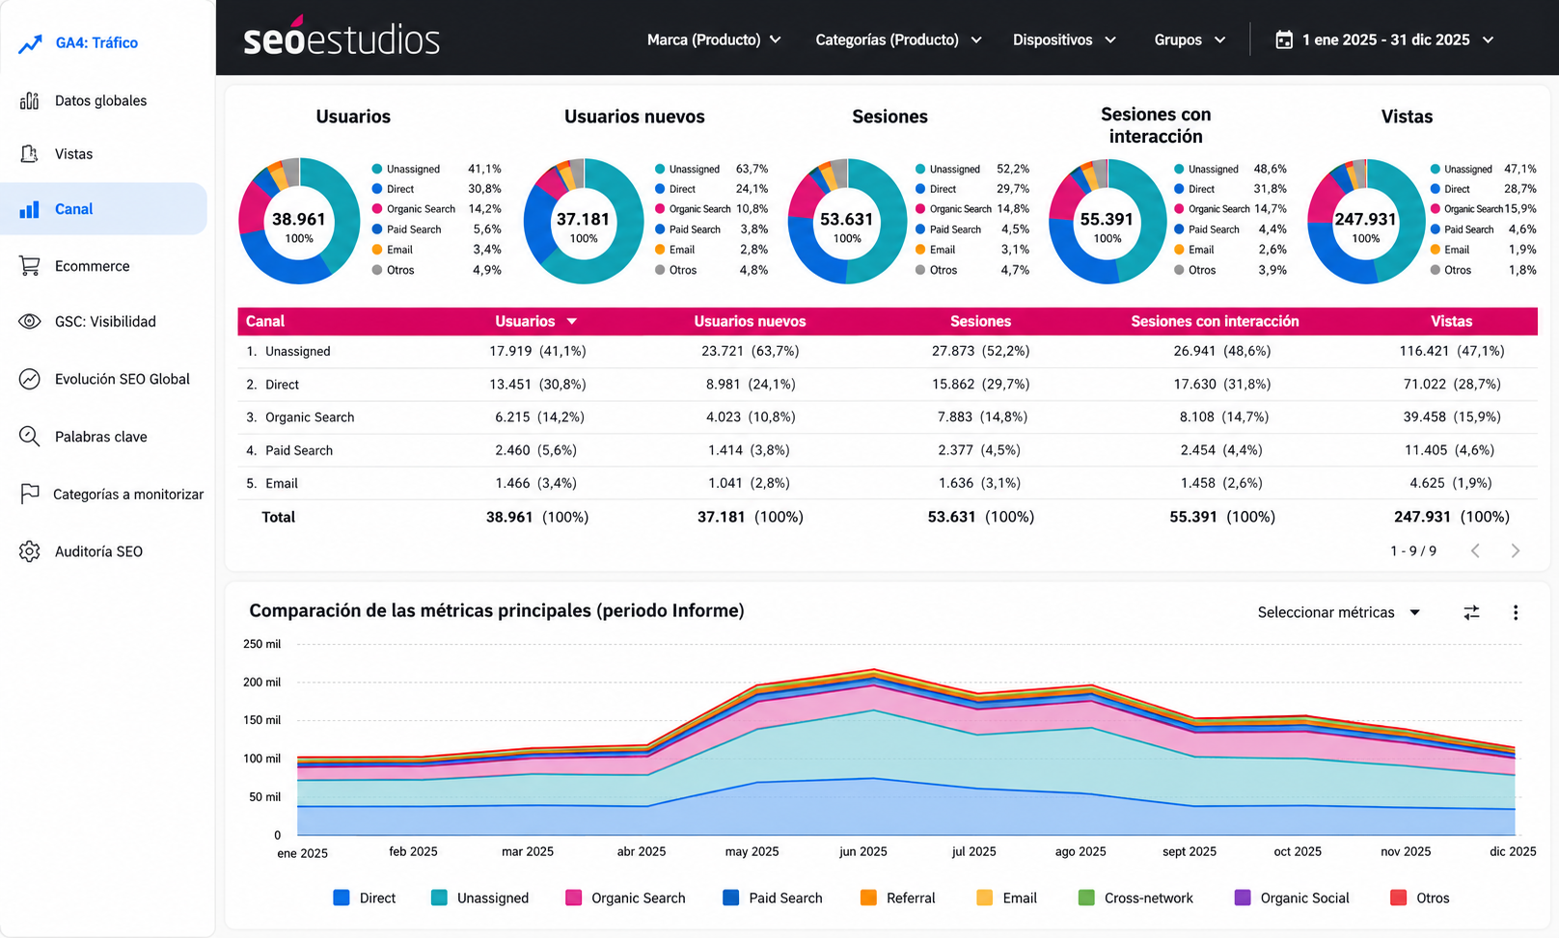This screenshot has width=1559, height=938.
Task: Sort table by Usuarios nuevos header
Action: pos(750,321)
